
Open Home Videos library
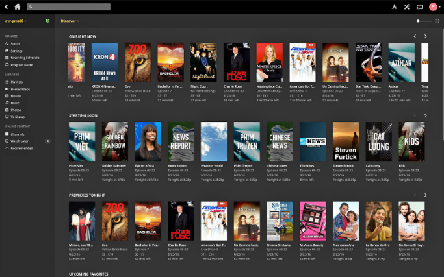[x=20, y=89]
